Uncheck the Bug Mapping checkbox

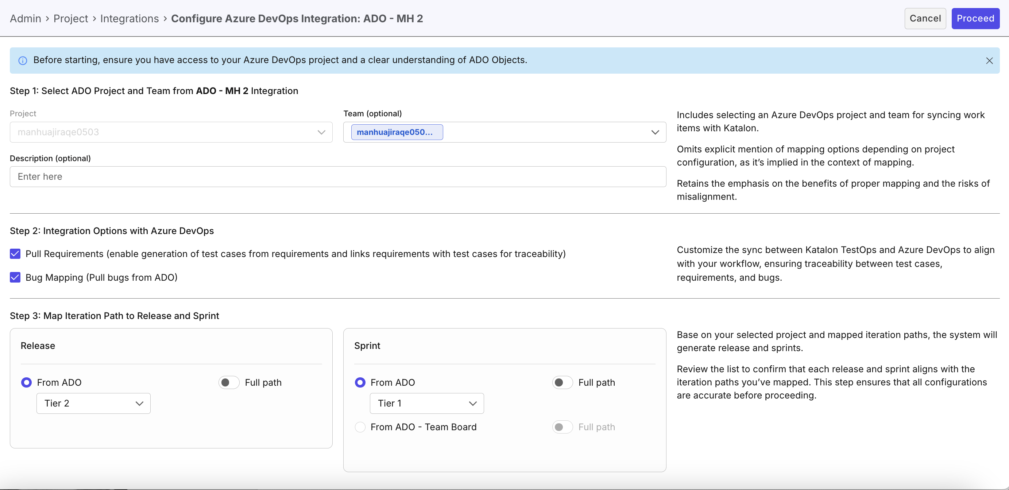[15, 277]
